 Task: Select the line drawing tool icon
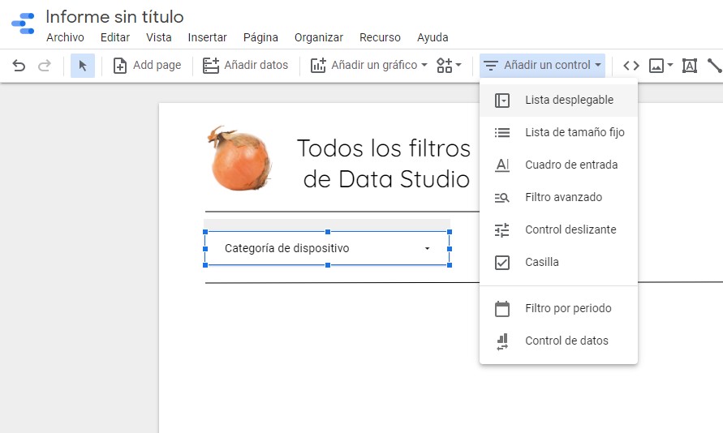click(714, 66)
